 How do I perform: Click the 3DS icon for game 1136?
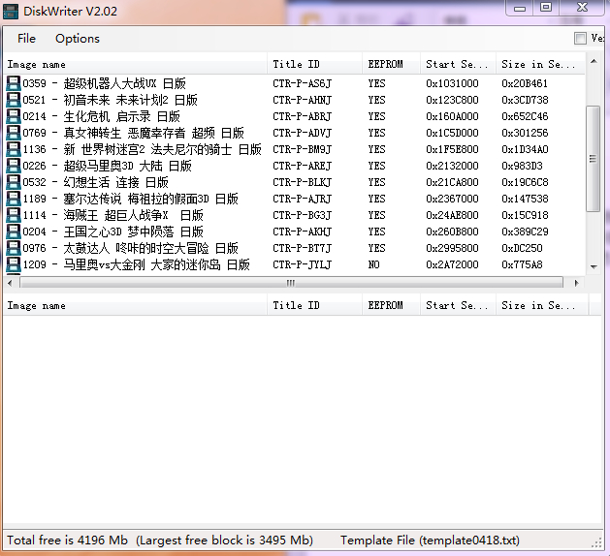pos(14,149)
